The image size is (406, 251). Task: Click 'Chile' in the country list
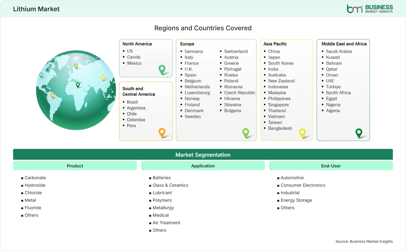[x=132, y=114]
